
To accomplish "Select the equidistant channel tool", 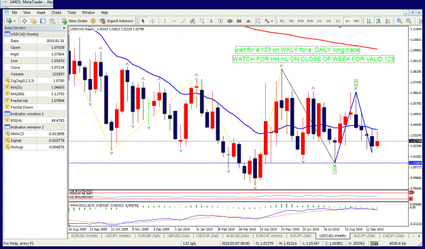I will 192,21.
